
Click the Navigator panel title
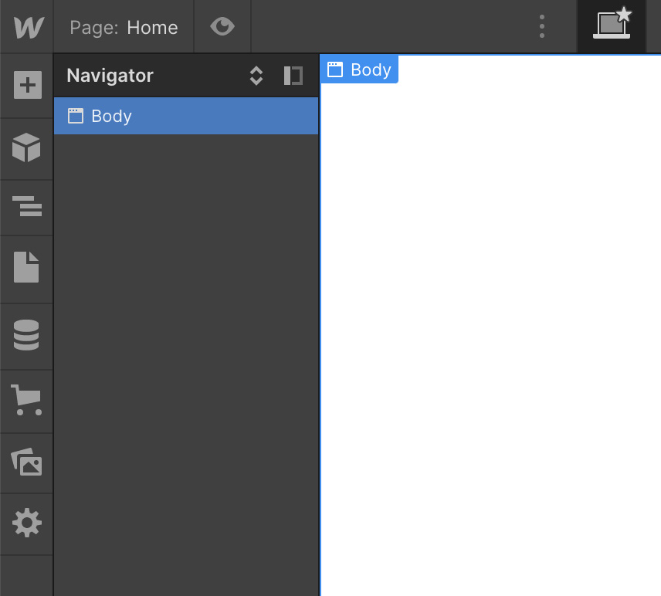110,76
